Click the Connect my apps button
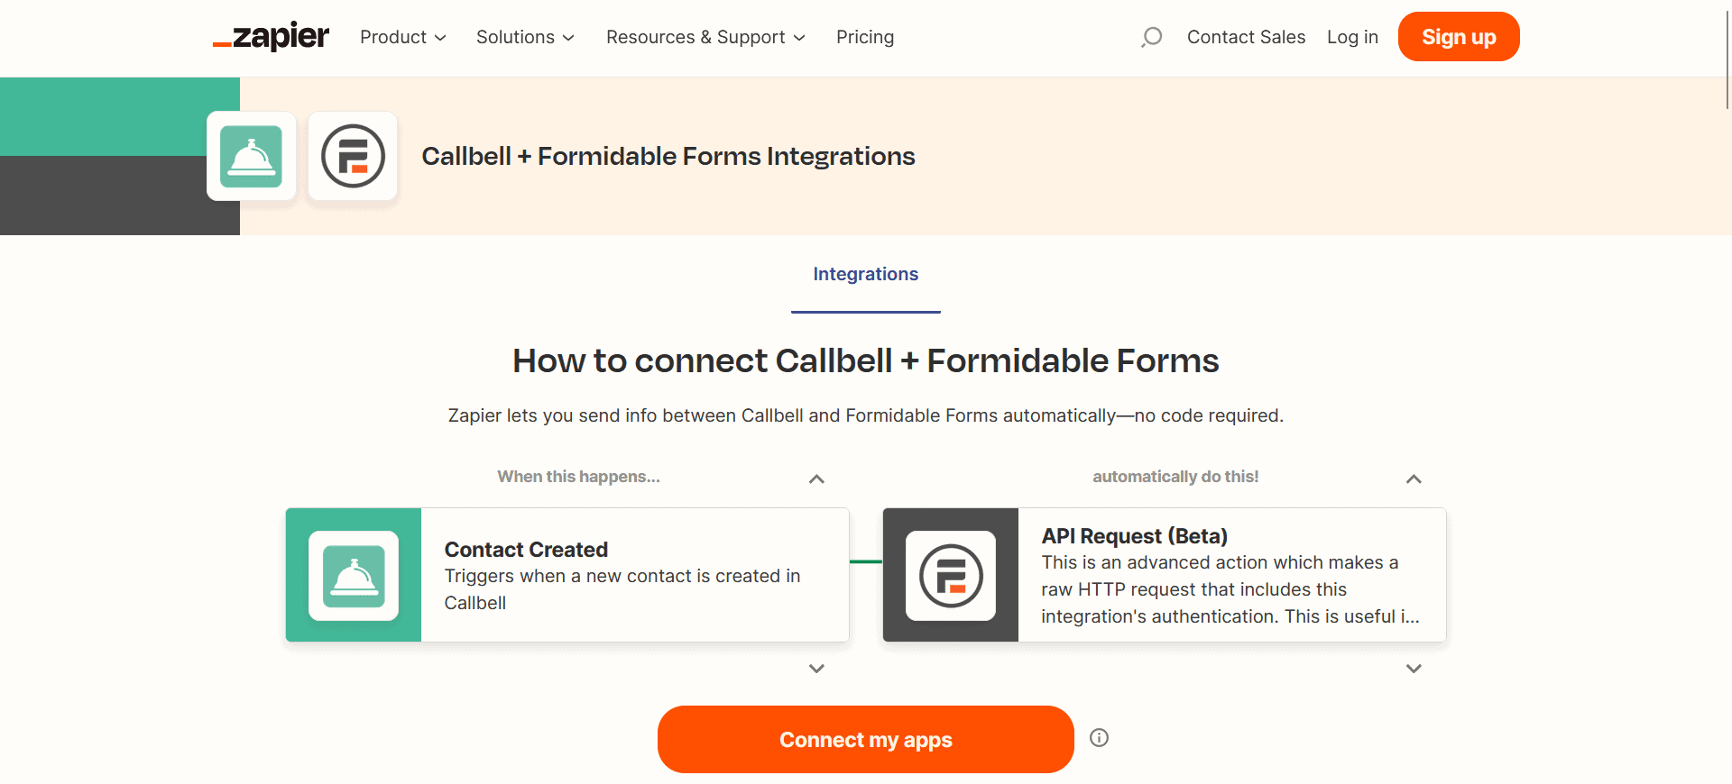 pyautogui.click(x=865, y=739)
